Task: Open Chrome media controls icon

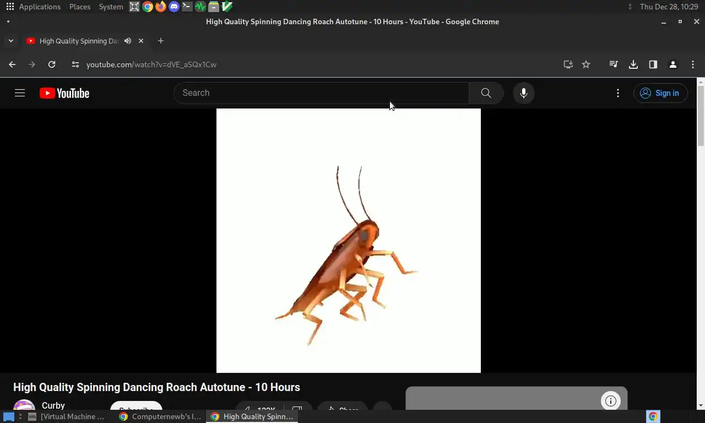Action: point(614,64)
